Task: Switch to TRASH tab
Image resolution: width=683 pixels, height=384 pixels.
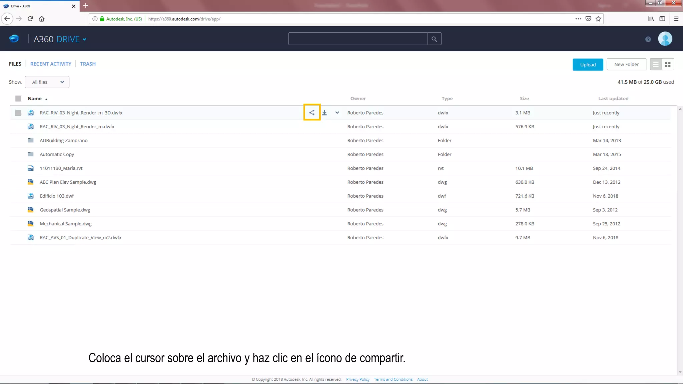Action: tap(88, 64)
